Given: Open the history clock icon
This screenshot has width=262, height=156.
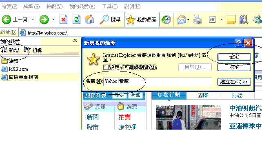Looking at the screenshot, I should pyautogui.click(x=166, y=19).
